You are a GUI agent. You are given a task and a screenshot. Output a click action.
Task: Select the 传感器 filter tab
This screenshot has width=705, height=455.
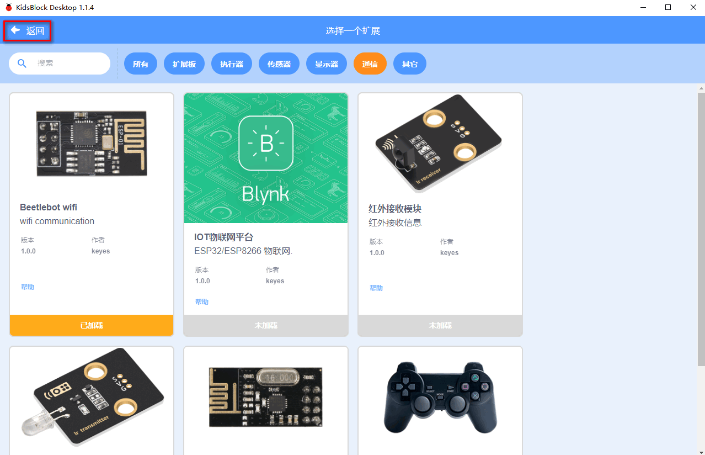(279, 64)
